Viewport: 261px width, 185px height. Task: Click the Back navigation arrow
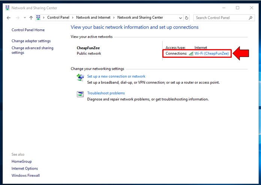click(9, 18)
